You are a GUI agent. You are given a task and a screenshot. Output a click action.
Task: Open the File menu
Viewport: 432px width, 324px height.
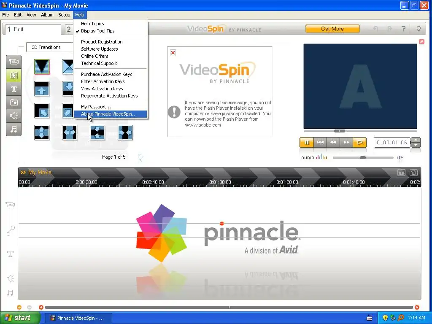(5, 15)
